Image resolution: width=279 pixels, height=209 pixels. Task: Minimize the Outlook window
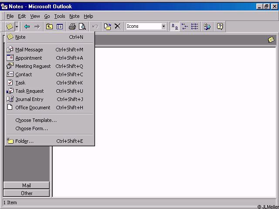point(260,7)
